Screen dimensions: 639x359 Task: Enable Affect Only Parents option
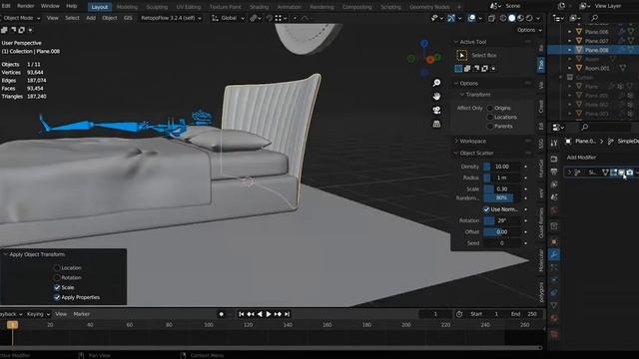490,126
